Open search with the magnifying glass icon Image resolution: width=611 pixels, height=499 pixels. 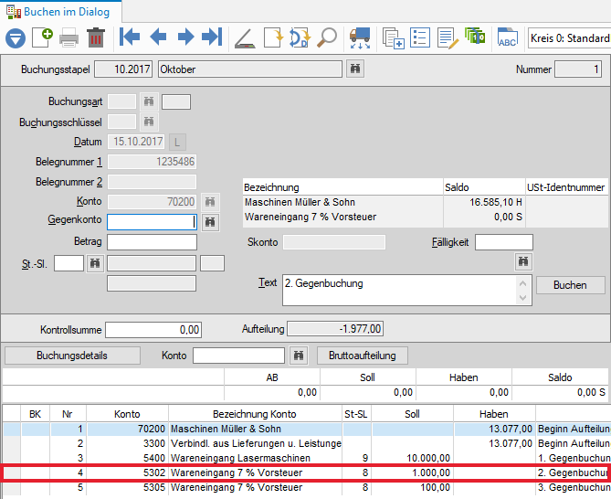[327, 37]
